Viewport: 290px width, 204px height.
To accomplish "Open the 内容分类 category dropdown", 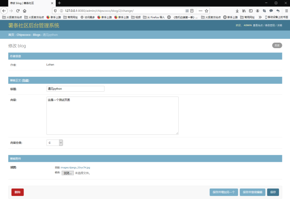I will (55, 143).
